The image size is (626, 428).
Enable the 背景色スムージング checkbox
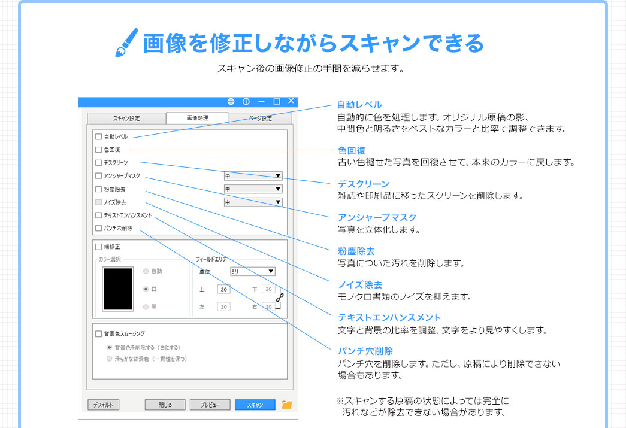pyautogui.click(x=98, y=334)
